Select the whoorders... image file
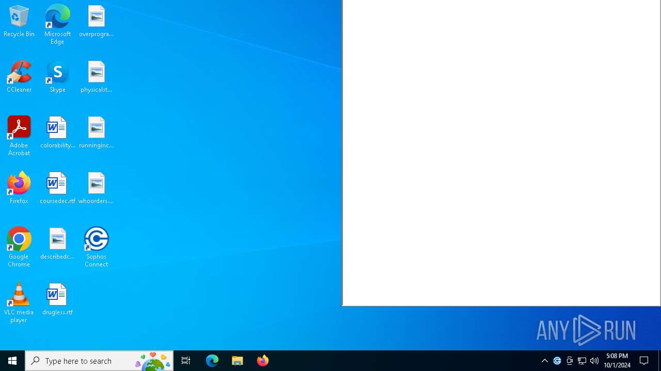This screenshot has width=661, height=371. point(96,189)
